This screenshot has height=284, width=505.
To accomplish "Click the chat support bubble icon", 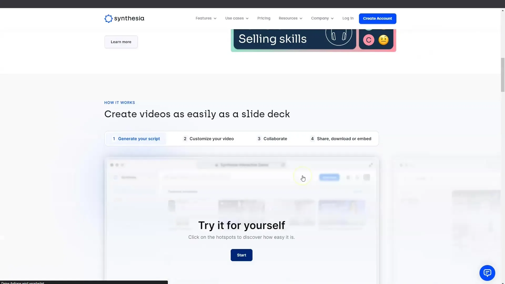I will 487,272.
